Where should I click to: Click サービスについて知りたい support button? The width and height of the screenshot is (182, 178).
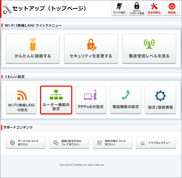tap(26, 143)
